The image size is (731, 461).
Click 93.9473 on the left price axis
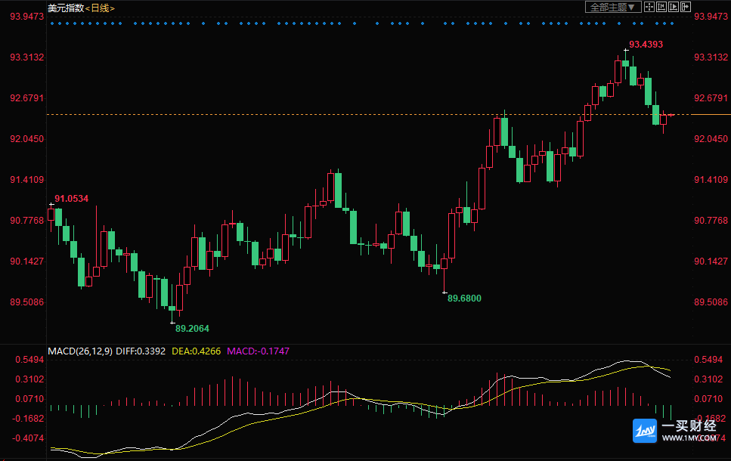(27, 17)
